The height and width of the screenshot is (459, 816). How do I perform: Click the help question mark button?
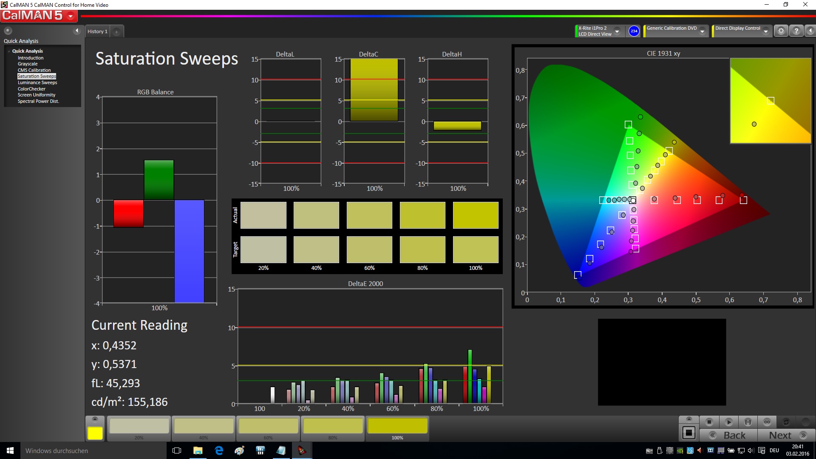click(796, 31)
